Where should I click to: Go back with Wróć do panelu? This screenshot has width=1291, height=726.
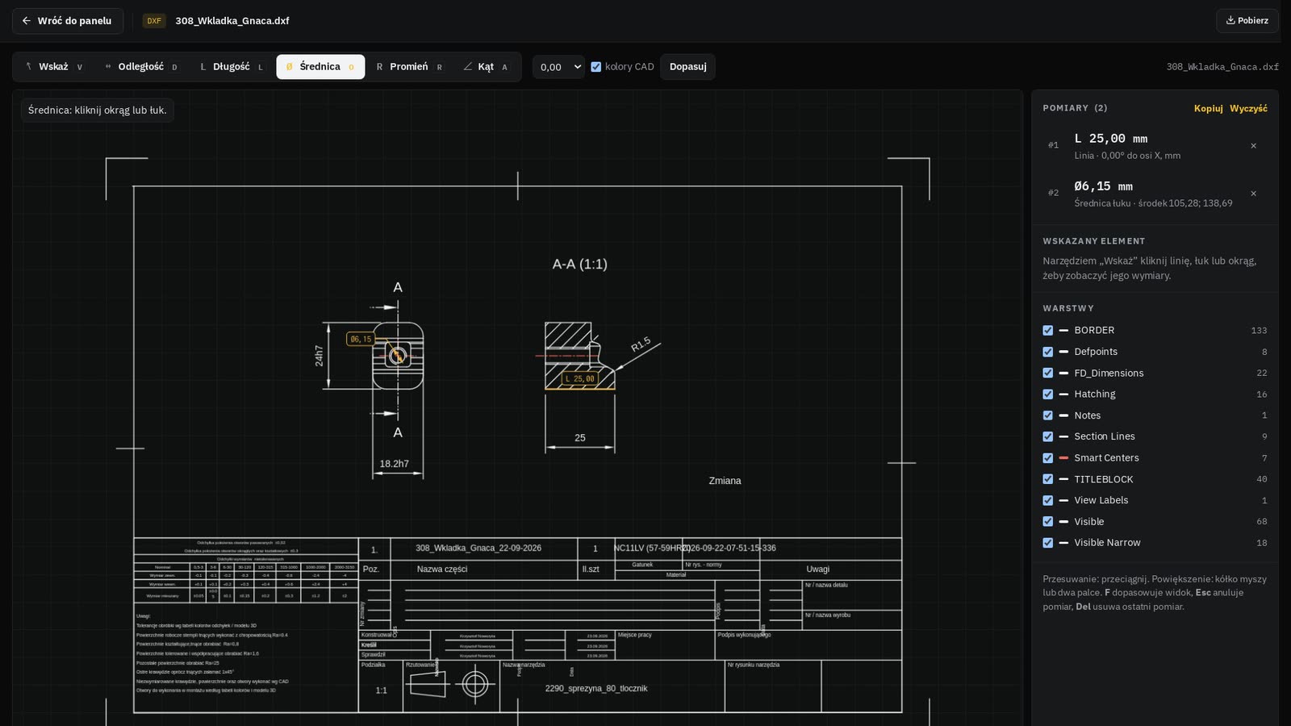pos(68,21)
